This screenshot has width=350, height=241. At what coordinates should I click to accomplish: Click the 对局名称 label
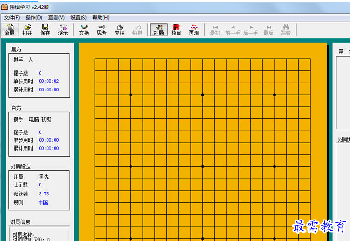tap(23, 234)
